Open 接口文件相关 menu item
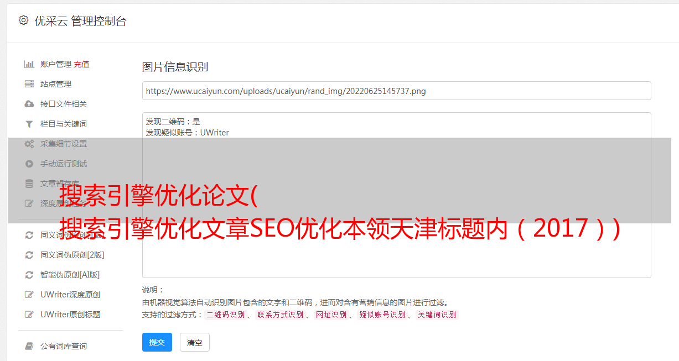The width and height of the screenshot is (679, 361). coord(64,104)
